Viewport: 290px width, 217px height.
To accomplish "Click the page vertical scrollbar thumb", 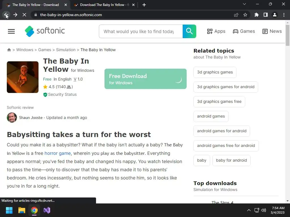I will click(x=287, y=35).
